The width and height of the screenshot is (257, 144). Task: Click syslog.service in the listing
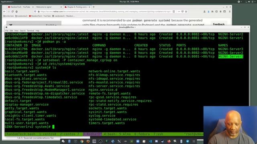point(102,116)
